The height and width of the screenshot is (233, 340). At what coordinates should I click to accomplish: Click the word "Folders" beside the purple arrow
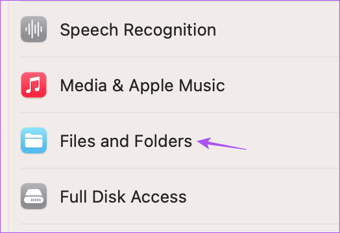coord(163,141)
